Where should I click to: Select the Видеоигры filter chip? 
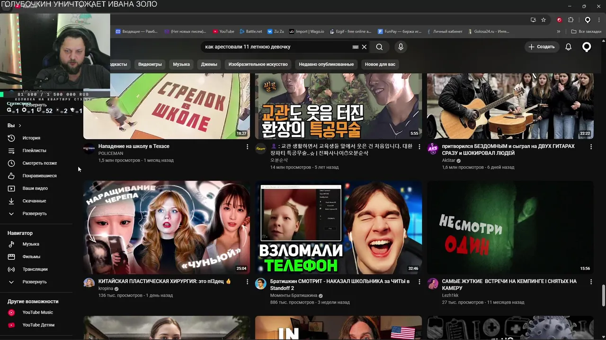150,64
